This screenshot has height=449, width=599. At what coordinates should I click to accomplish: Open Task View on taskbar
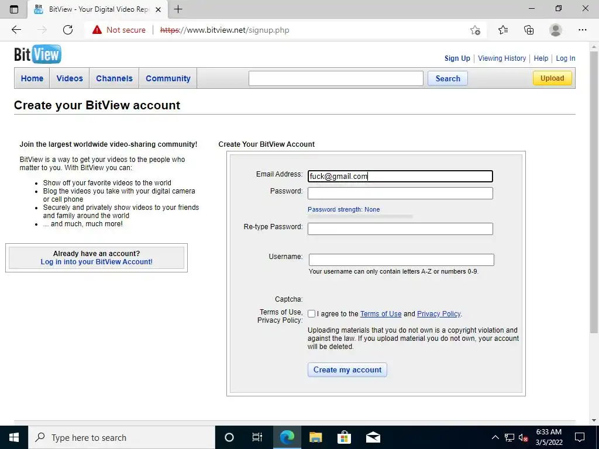click(x=257, y=437)
